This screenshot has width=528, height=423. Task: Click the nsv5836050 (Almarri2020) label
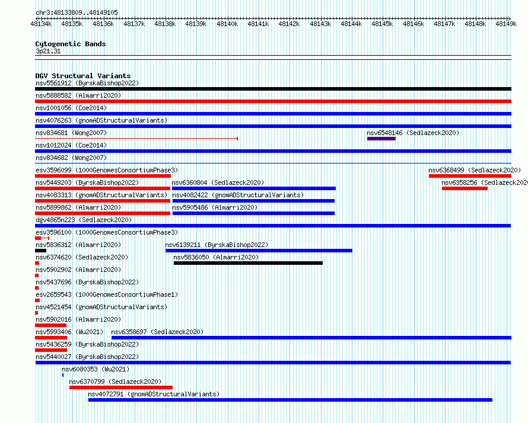click(216, 257)
